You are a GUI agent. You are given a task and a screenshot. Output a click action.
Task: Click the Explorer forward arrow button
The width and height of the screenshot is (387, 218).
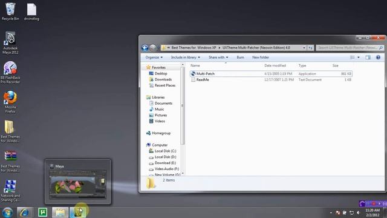pyautogui.click(x=153, y=48)
